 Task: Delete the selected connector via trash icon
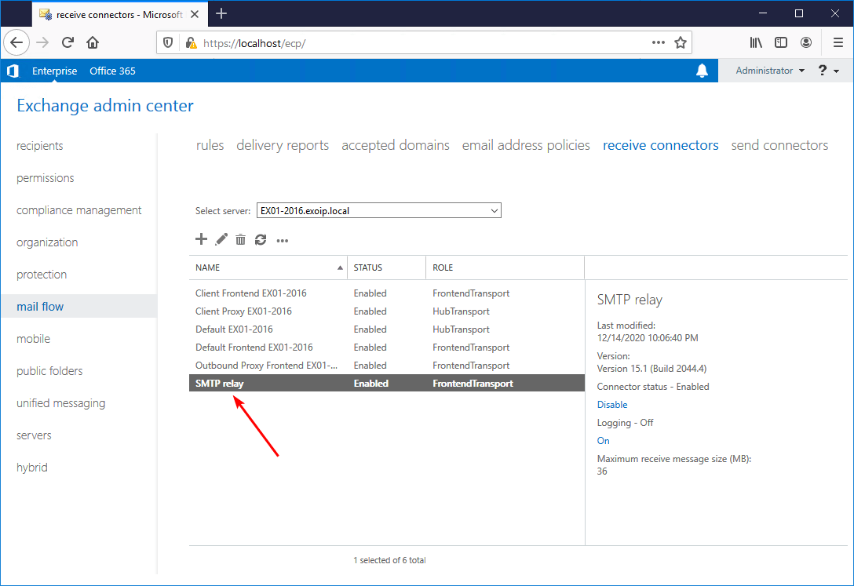pyautogui.click(x=240, y=239)
